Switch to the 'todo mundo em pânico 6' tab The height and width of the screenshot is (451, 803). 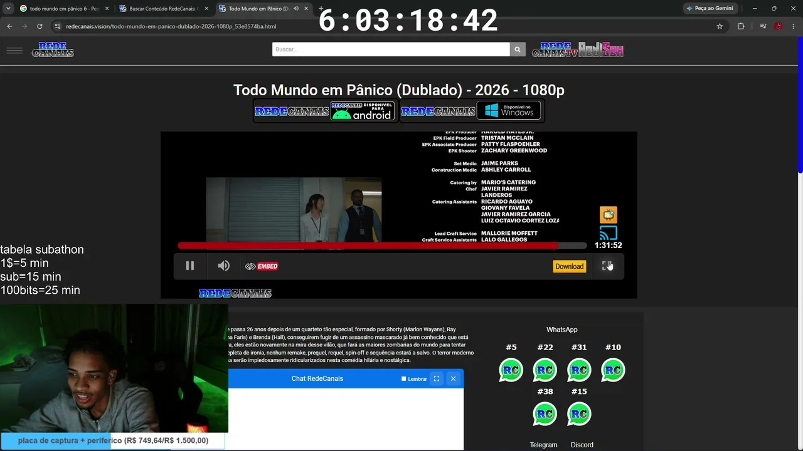click(58, 9)
